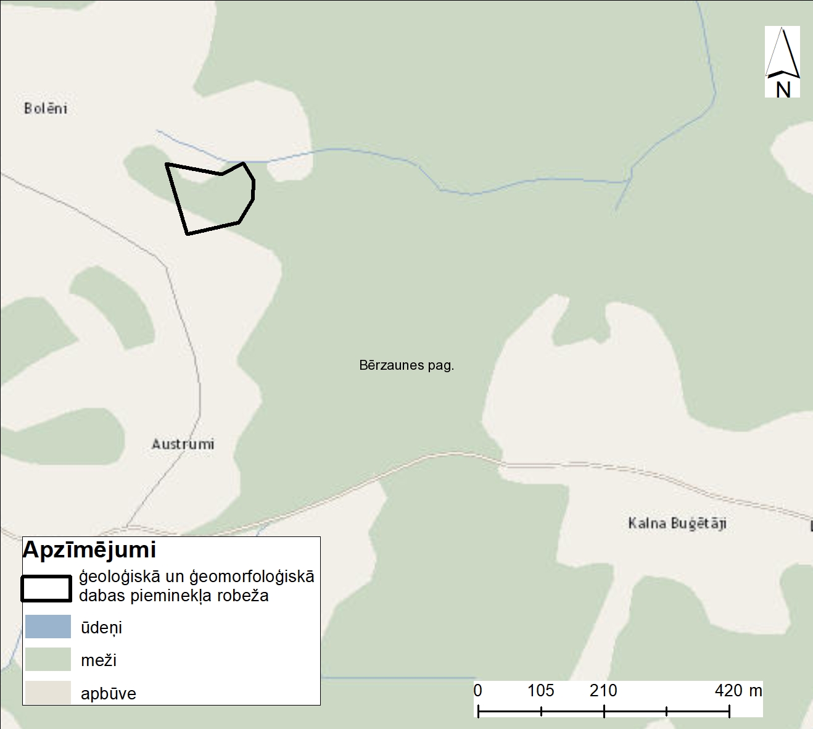Select the blue ūdeņi legend swatch
The width and height of the screenshot is (813, 729).
tap(48, 627)
